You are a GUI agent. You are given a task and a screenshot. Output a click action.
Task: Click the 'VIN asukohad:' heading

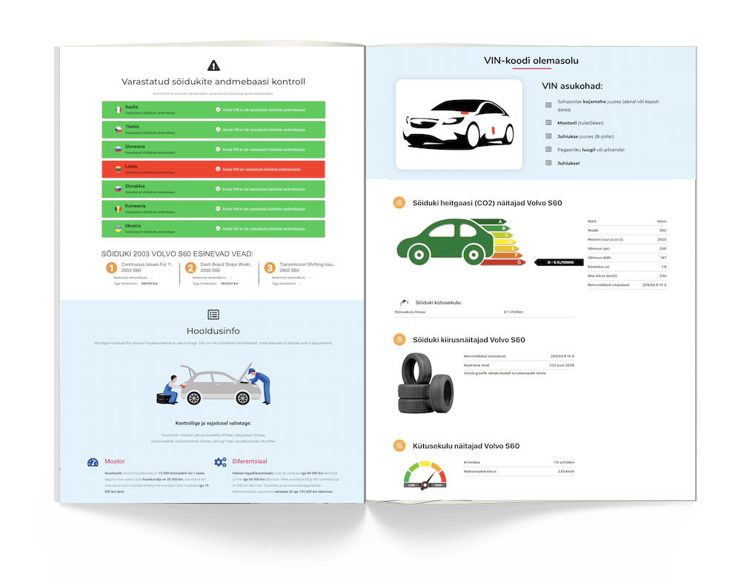pyautogui.click(x=572, y=86)
